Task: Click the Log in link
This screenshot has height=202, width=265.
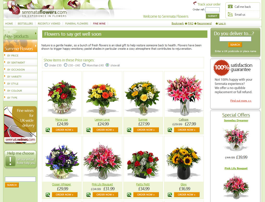Action: [222, 23]
